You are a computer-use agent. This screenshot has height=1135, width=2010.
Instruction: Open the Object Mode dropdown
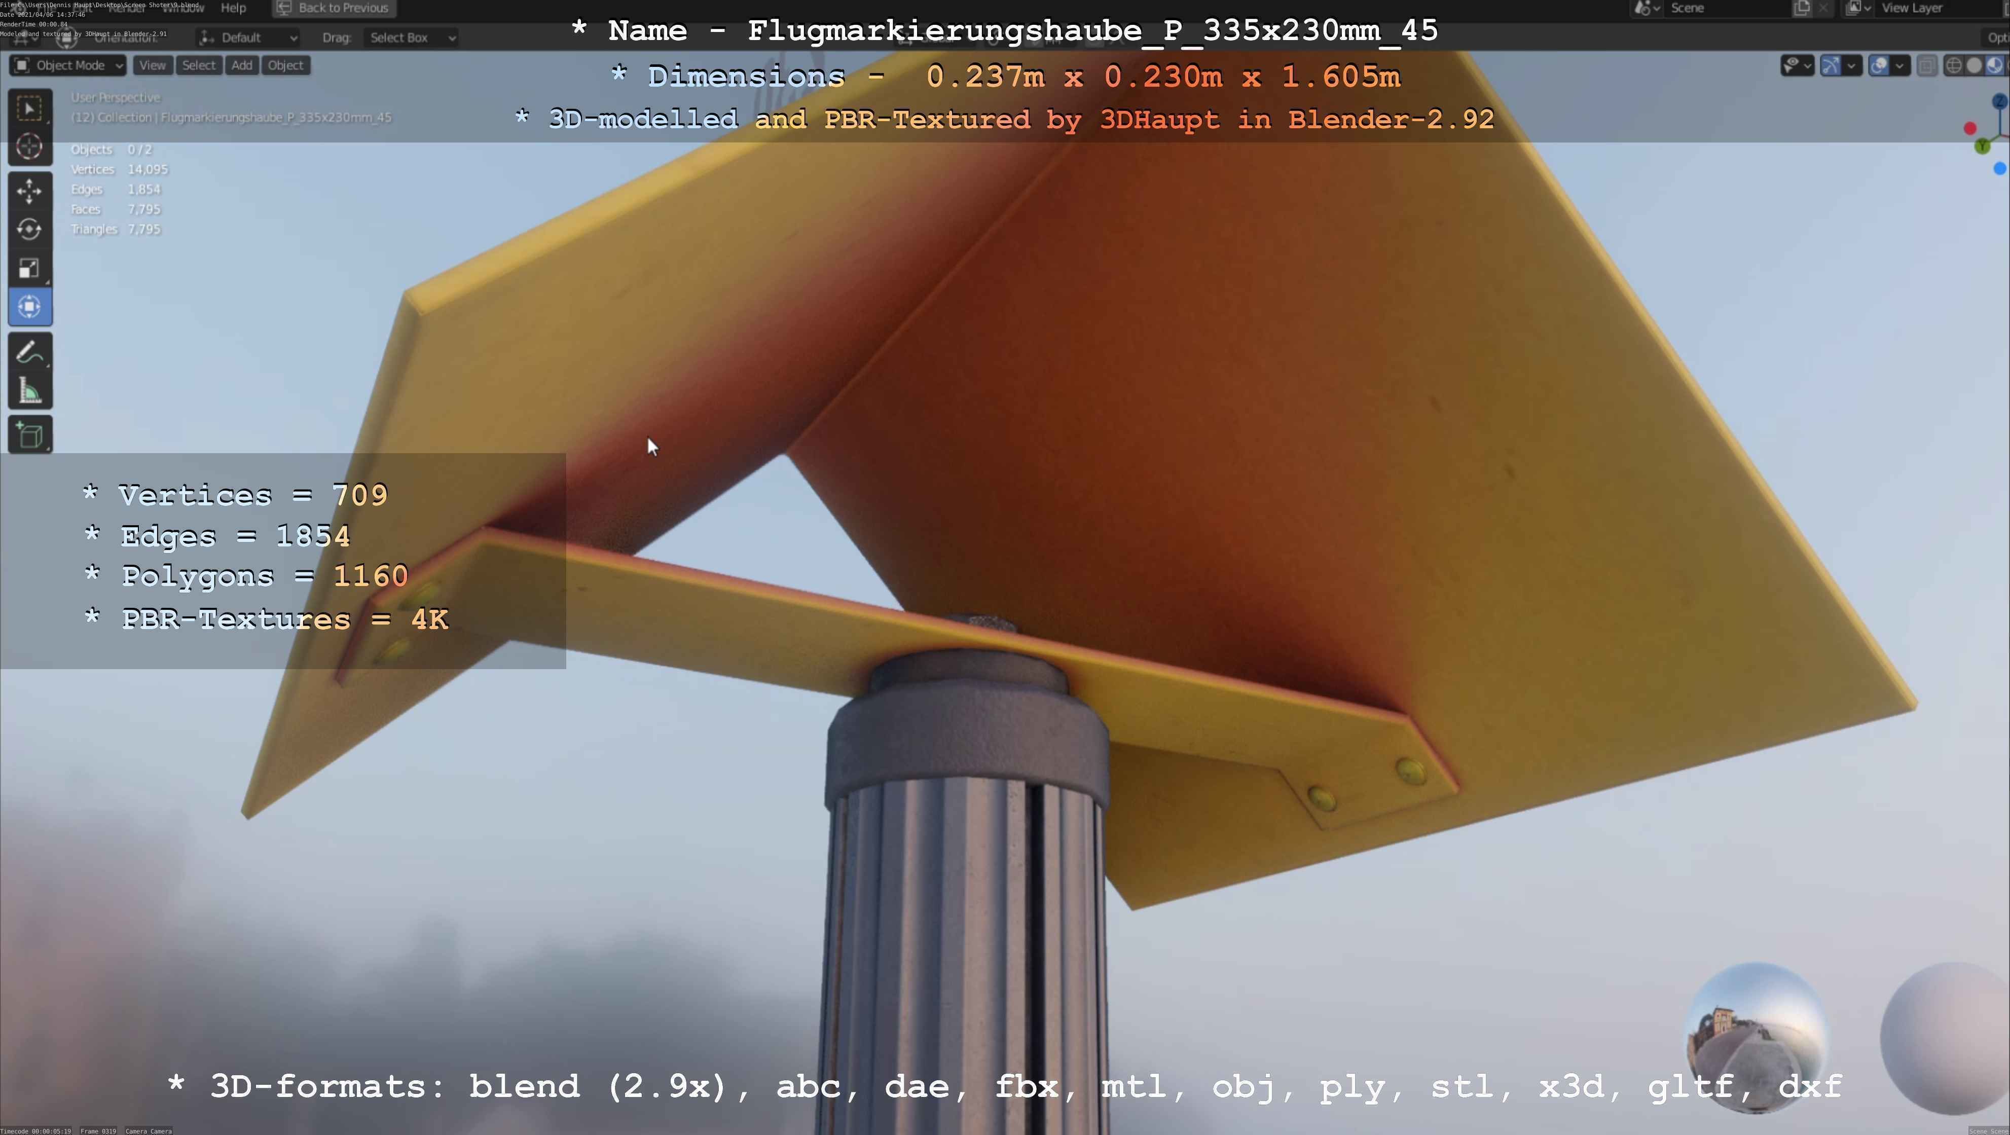click(68, 65)
